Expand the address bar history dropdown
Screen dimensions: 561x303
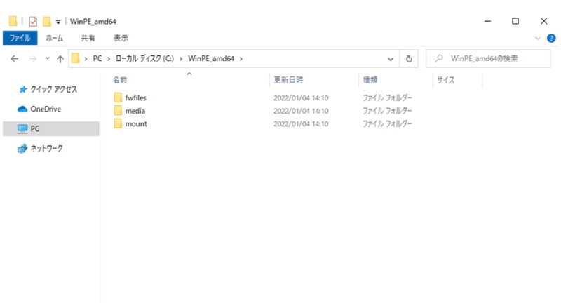pyautogui.click(x=391, y=59)
